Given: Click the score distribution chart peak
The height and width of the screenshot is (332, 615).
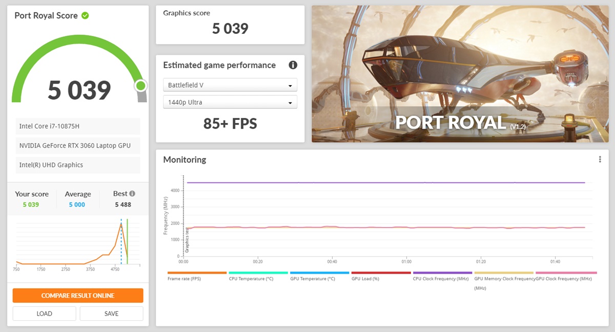Looking at the screenshot, I should click(x=121, y=222).
